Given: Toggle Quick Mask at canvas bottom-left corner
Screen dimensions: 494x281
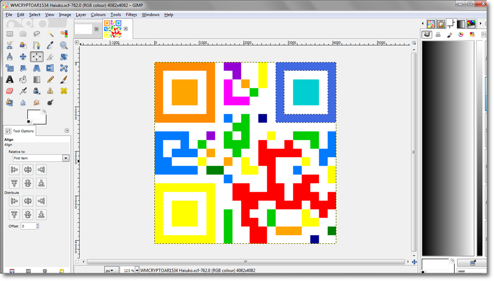Looking at the screenshot, I should (x=77, y=262).
